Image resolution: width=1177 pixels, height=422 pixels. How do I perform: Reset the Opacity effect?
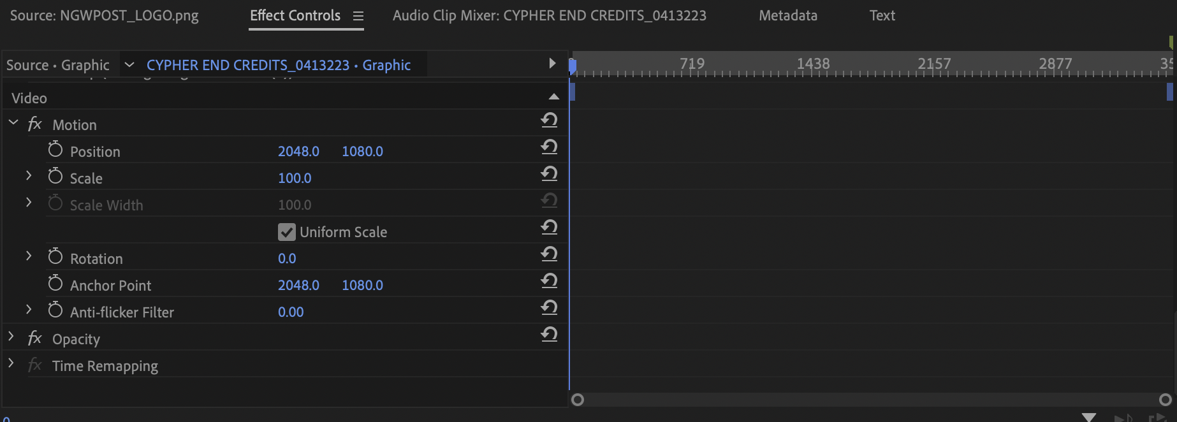coord(549,334)
